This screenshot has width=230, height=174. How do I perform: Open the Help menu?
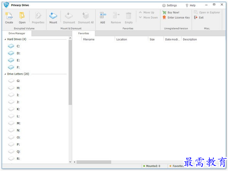190,5
